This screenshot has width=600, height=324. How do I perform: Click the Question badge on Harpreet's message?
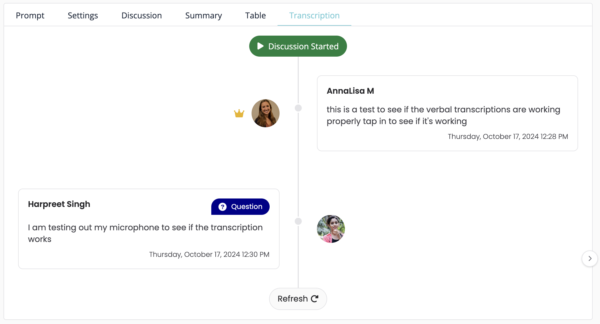click(x=240, y=207)
